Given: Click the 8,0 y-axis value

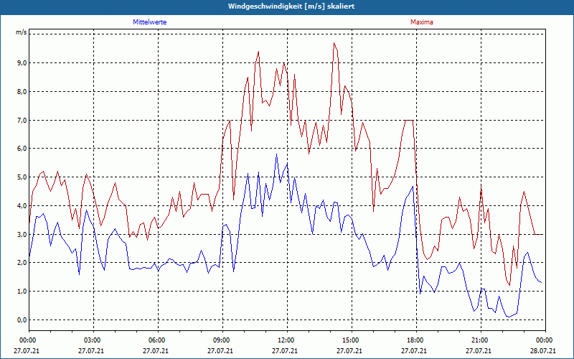Looking at the screenshot, I should (22, 92).
